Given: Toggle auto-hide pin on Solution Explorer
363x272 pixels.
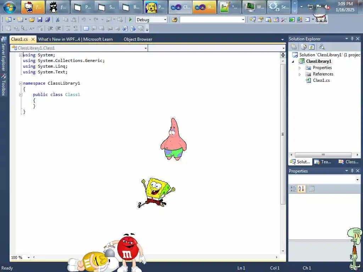Looking at the screenshot, I should click(352, 39).
